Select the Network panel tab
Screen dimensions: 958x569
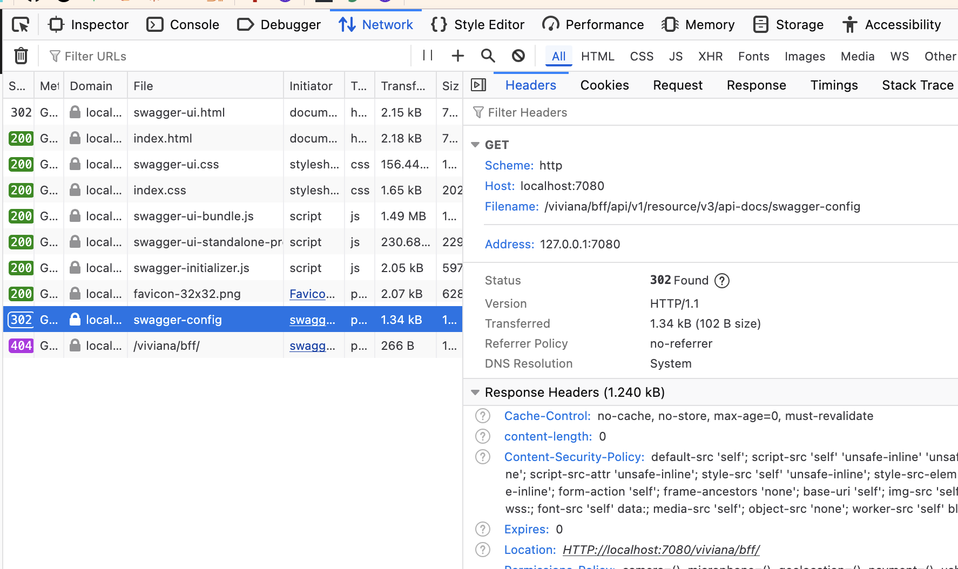376,25
